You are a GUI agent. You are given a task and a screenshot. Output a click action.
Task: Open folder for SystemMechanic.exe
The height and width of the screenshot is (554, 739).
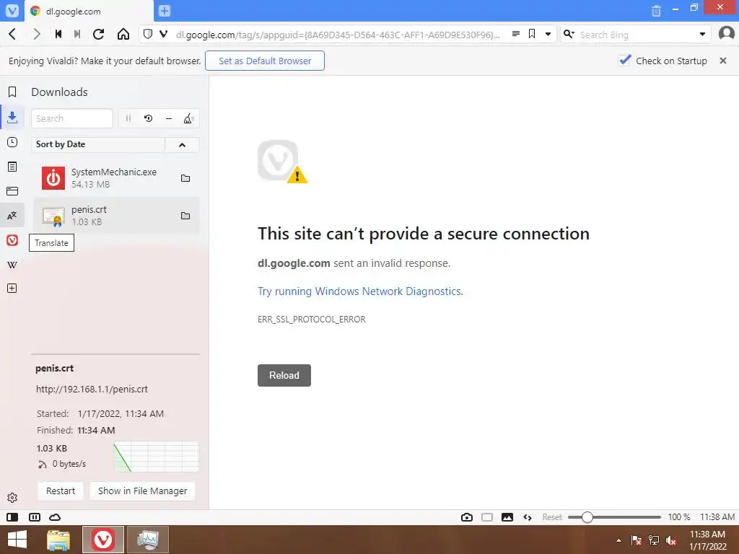pos(185,178)
